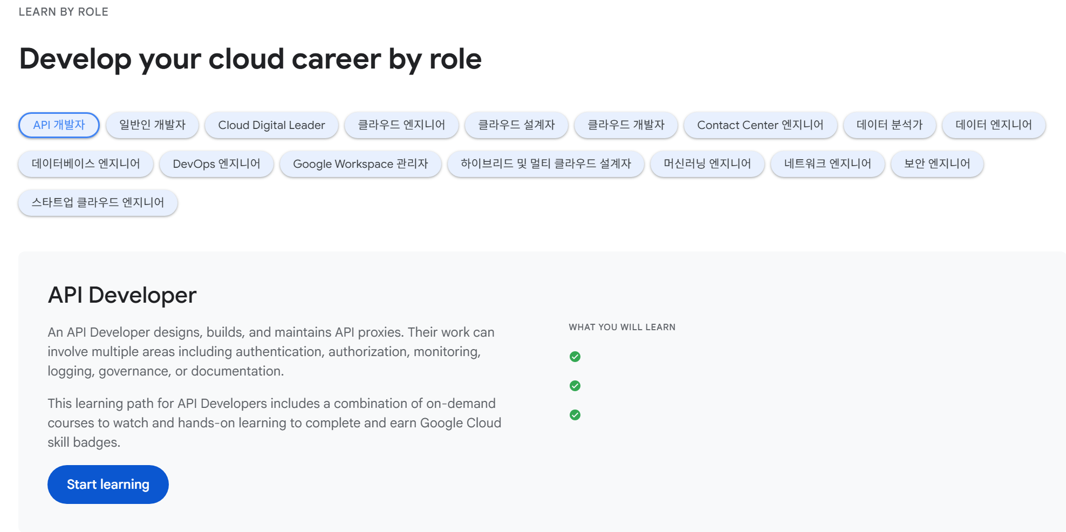Select the 데이터 엔지니어 chip
Image resolution: width=1066 pixels, height=532 pixels.
point(994,125)
